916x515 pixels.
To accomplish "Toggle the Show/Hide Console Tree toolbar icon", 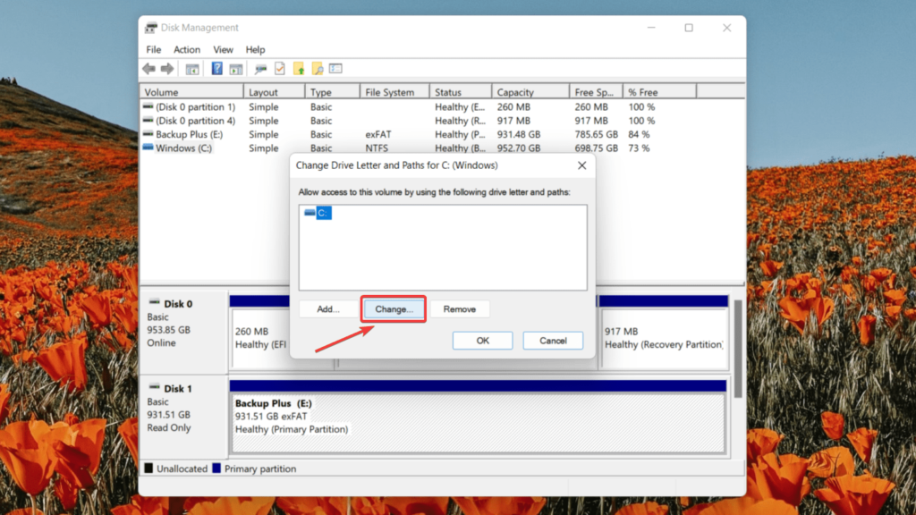I will pos(191,69).
